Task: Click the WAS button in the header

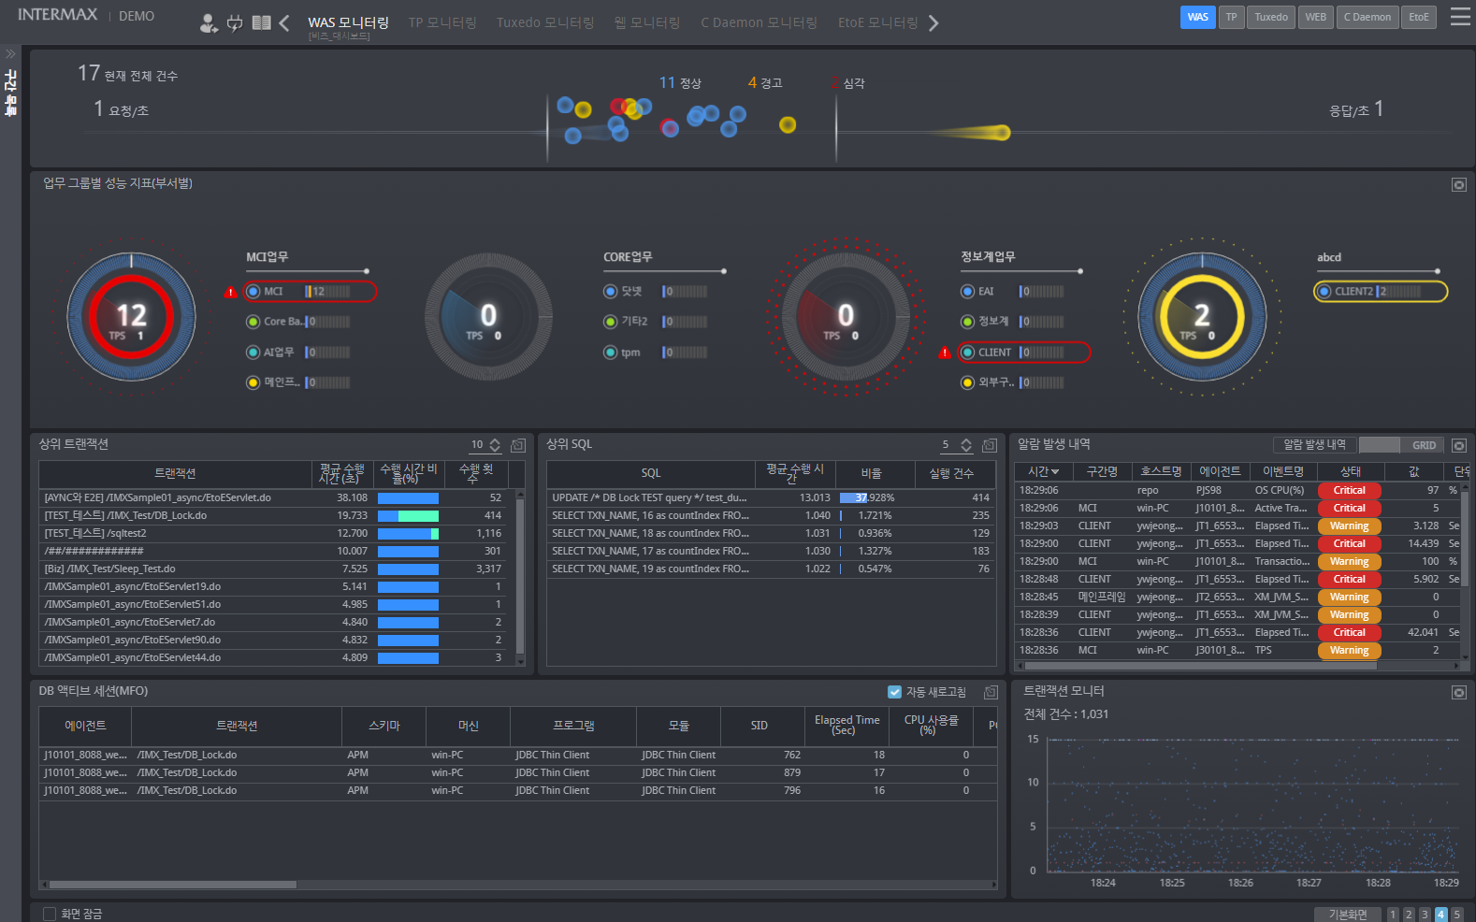Action: 1198,17
